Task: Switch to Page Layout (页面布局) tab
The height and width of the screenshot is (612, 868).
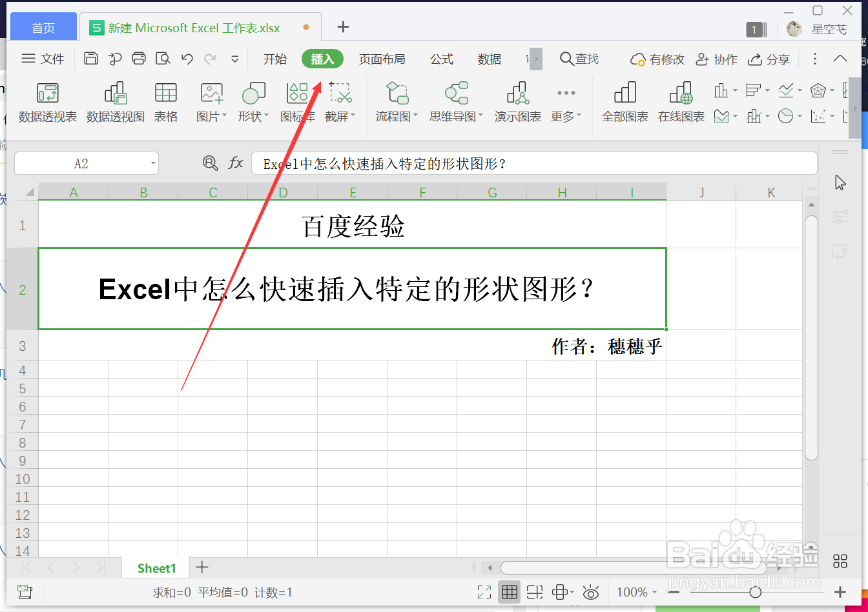Action: [382, 59]
